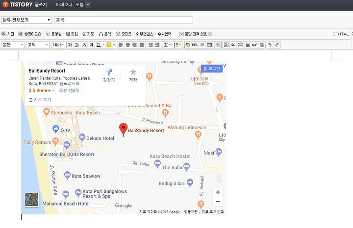Screen dimensions: 353x228
Task: Undo the last edit
Action: pyautogui.click(x=270, y=45)
